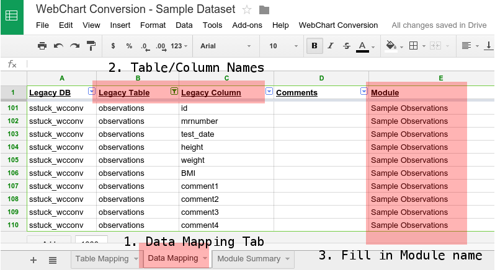Viewport: 495px width, 270px height.
Task: Click the redo arrow icon
Action: point(74,46)
